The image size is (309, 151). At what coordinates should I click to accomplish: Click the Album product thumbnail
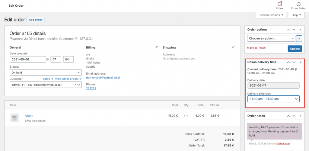click(14, 118)
